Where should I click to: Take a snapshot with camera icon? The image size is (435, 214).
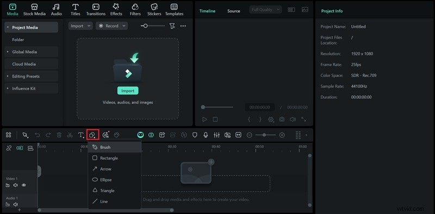(282, 119)
